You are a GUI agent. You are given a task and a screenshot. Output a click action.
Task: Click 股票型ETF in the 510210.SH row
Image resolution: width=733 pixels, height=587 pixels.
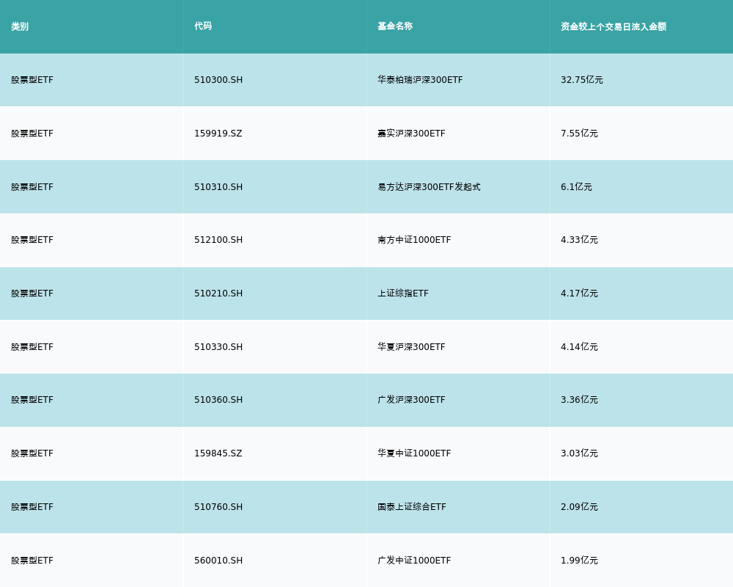click(32, 293)
